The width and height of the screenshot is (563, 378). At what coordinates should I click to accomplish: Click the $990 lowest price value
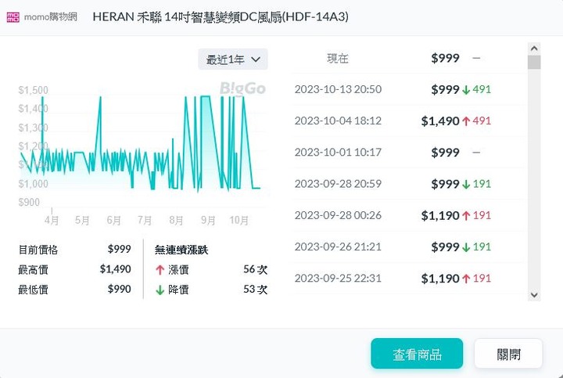[119, 289]
